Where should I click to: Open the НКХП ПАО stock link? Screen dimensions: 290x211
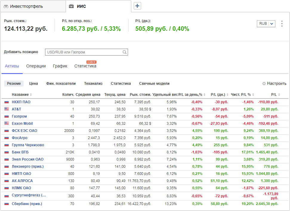coord(21,102)
